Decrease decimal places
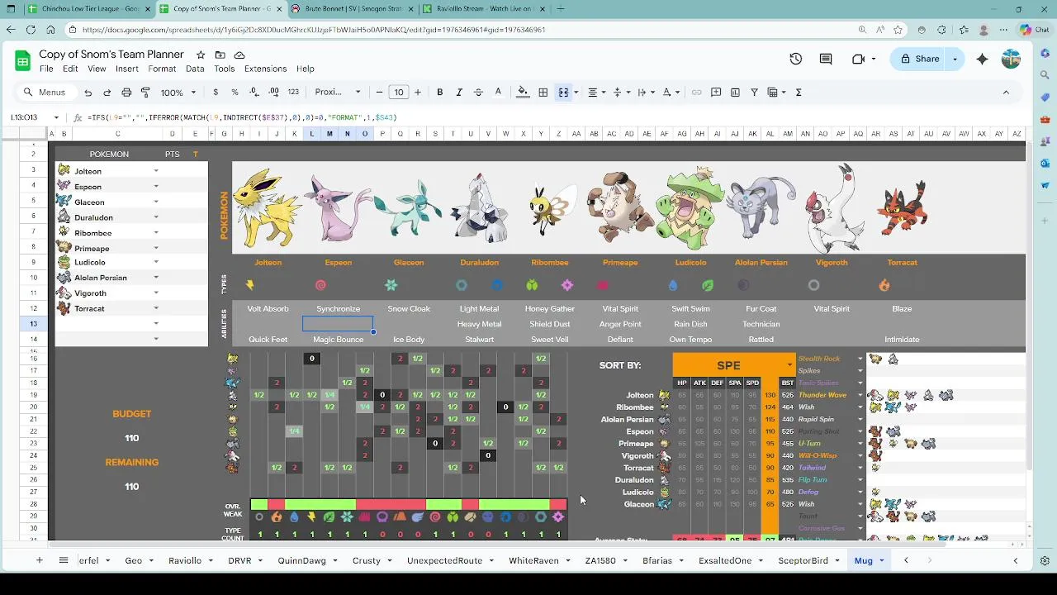Image resolution: width=1057 pixels, height=595 pixels. (x=254, y=93)
